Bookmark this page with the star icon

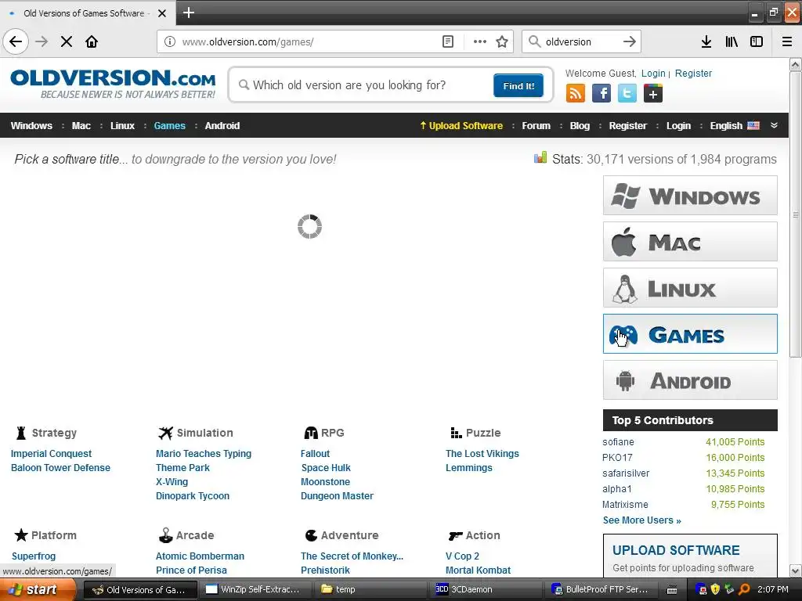pyautogui.click(x=502, y=41)
